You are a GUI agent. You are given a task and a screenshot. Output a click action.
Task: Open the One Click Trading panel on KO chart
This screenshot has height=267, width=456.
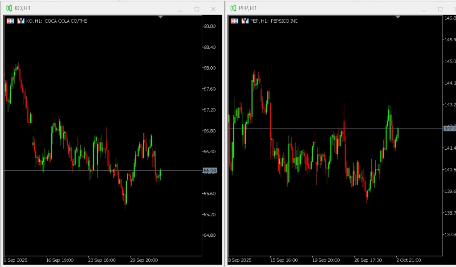coord(10,21)
